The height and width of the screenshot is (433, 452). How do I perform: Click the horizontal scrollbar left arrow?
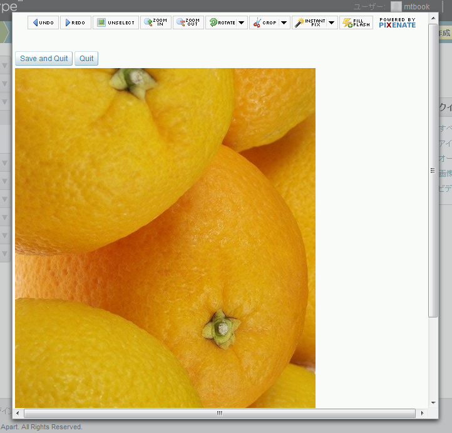pos(18,413)
